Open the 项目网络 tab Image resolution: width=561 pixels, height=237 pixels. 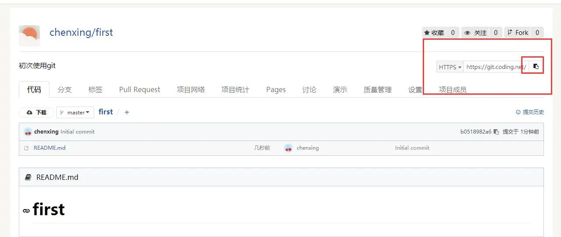191,89
